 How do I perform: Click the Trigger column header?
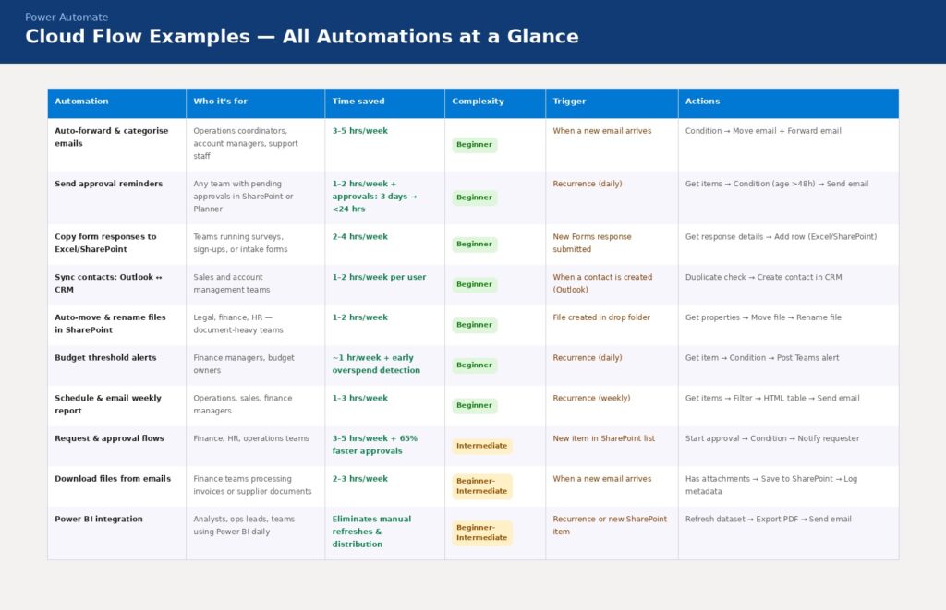pyautogui.click(x=612, y=102)
